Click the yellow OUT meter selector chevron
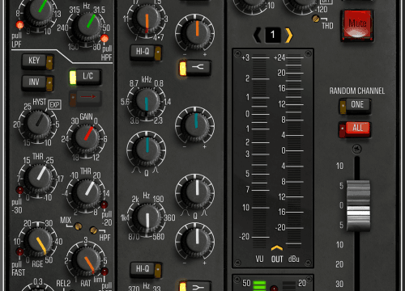 click(x=277, y=248)
